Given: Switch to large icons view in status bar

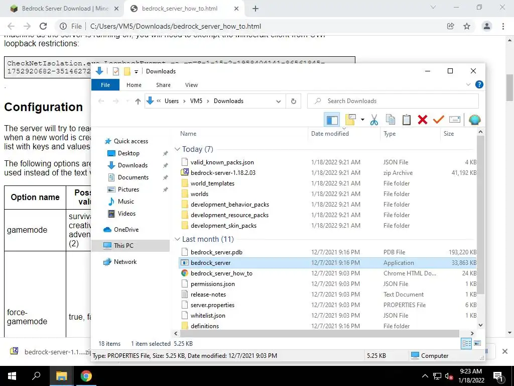Looking at the screenshot, I should click(477, 344).
